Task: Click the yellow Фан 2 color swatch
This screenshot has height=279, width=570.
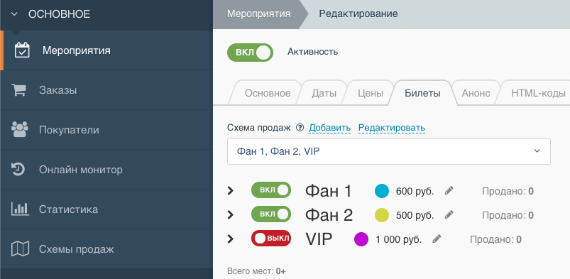Action: (382, 215)
